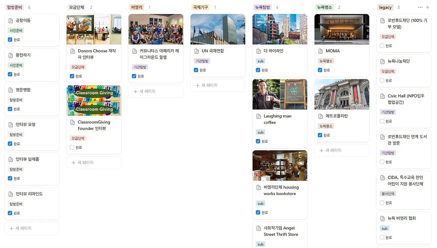Click the MOMA building cover photo
The width and height of the screenshot is (437, 248).
(342, 29)
